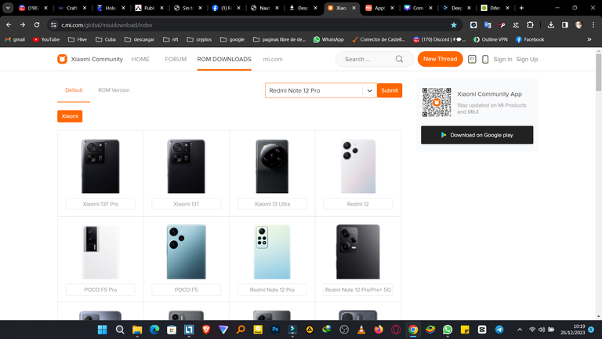Click the magnifier search icon

399,59
